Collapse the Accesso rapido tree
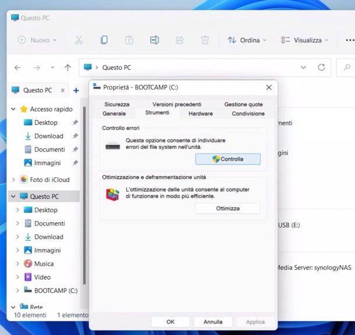This screenshot has height=335, width=355. pyautogui.click(x=13, y=109)
